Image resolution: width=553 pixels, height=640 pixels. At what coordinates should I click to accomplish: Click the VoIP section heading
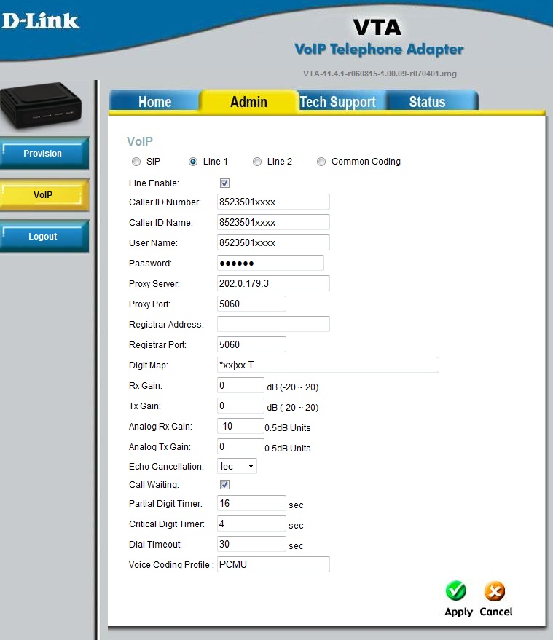click(x=140, y=141)
